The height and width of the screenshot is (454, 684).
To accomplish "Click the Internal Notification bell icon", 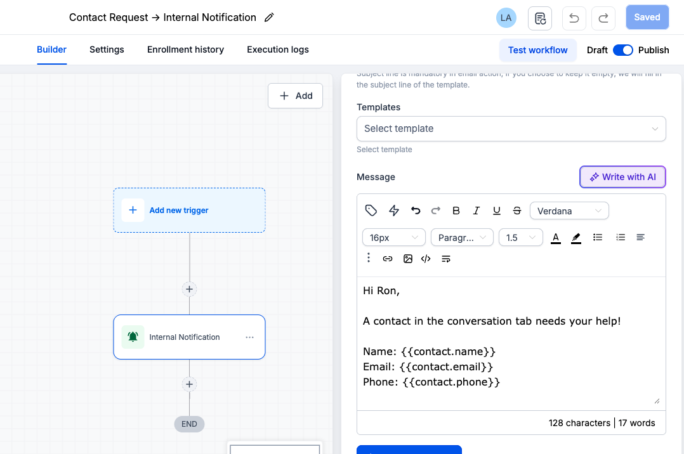I will [133, 337].
